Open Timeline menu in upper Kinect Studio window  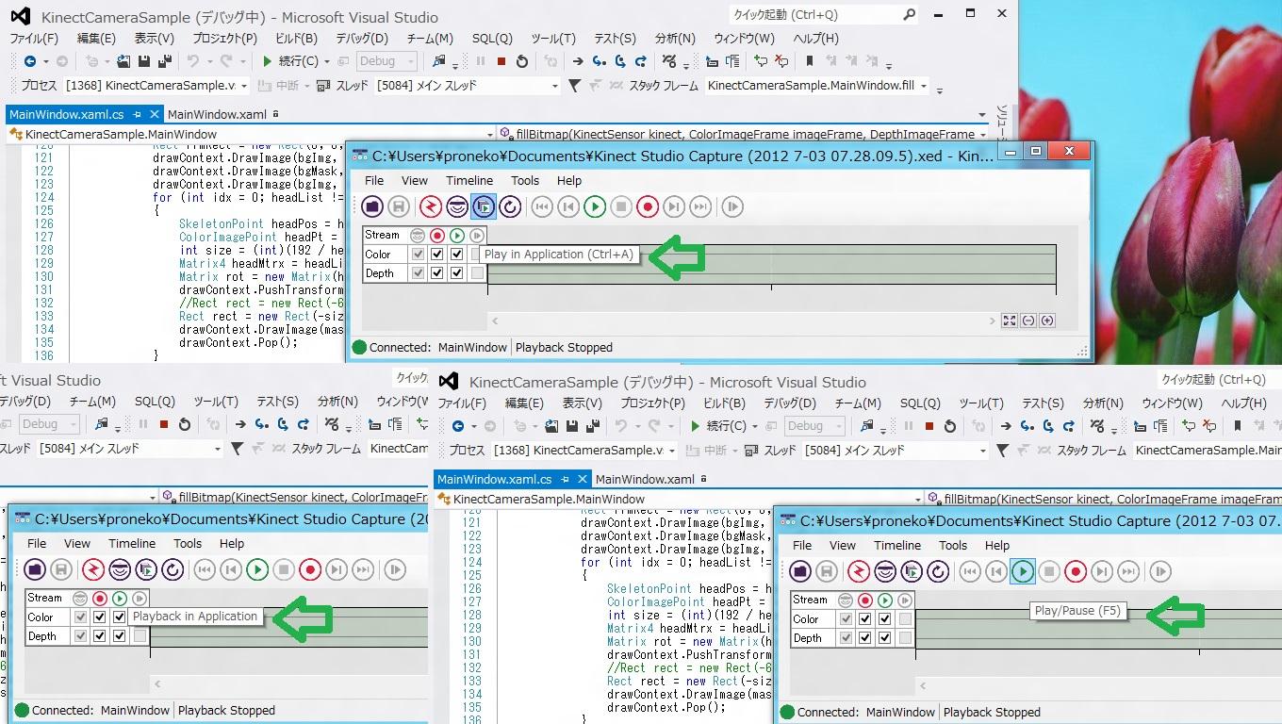point(469,180)
